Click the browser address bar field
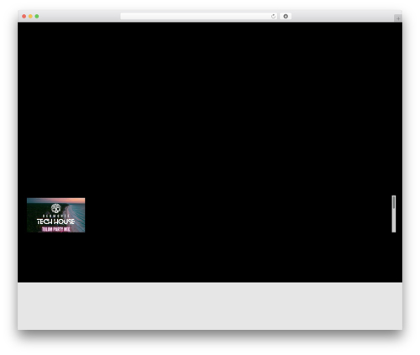This screenshot has height=355, width=420. point(199,17)
